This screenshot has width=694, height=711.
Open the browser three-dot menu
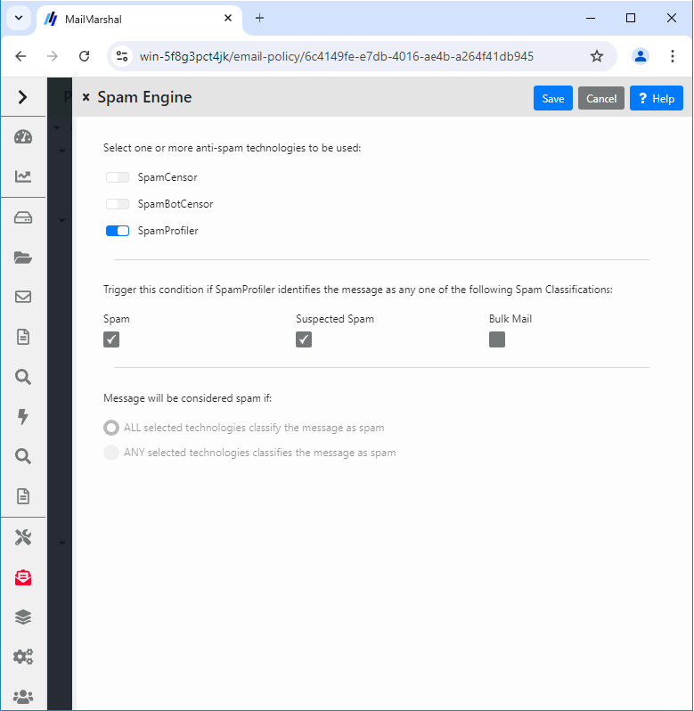(x=673, y=56)
